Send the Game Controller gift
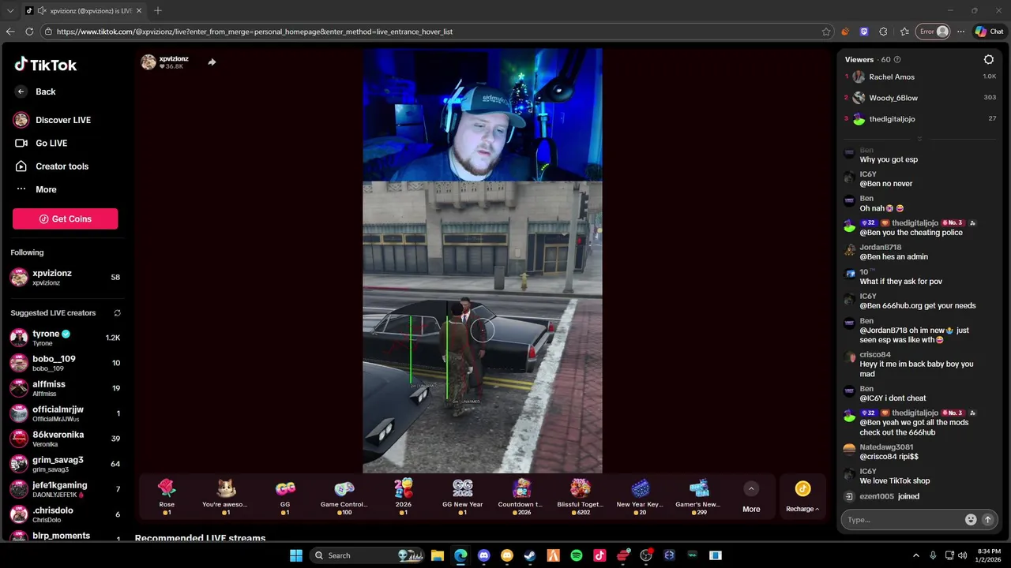Screen dimensions: 1011x568 (x=344, y=495)
